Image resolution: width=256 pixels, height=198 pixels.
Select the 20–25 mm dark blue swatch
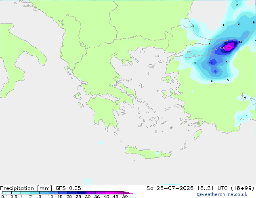(72, 193)
